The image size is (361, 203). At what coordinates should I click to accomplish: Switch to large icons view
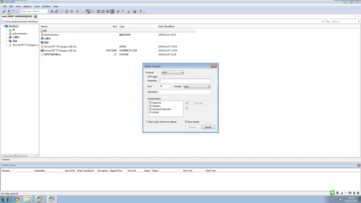click(99, 11)
